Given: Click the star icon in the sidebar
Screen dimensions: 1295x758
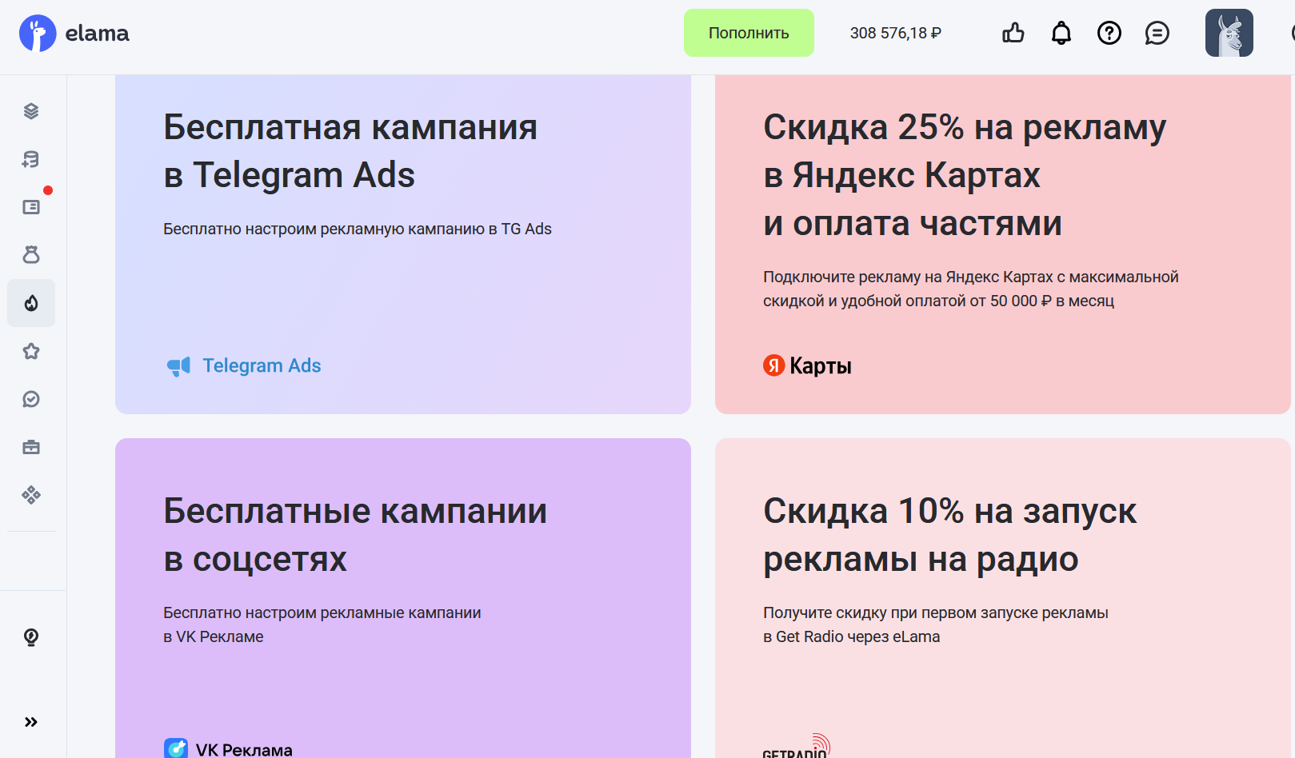Looking at the screenshot, I should (x=31, y=351).
